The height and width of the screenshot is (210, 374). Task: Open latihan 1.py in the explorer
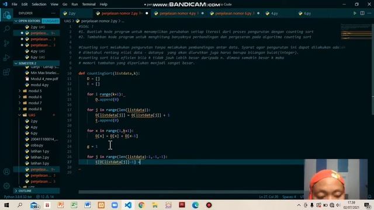[x=40, y=151]
